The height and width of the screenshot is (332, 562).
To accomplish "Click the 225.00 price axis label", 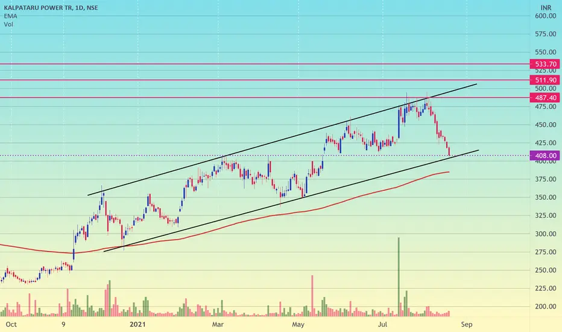I will pos(546,288).
